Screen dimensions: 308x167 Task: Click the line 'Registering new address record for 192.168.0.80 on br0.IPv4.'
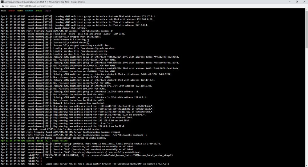tap(66, 120)
